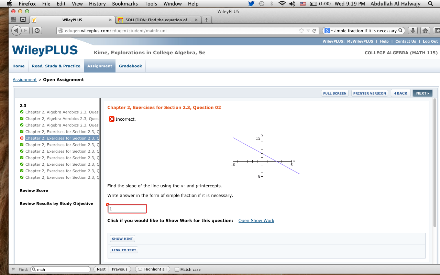The height and width of the screenshot is (275, 440).
Task: Open the Downloads arrow button
Action: pyautogui.click(x=413, y=31)
